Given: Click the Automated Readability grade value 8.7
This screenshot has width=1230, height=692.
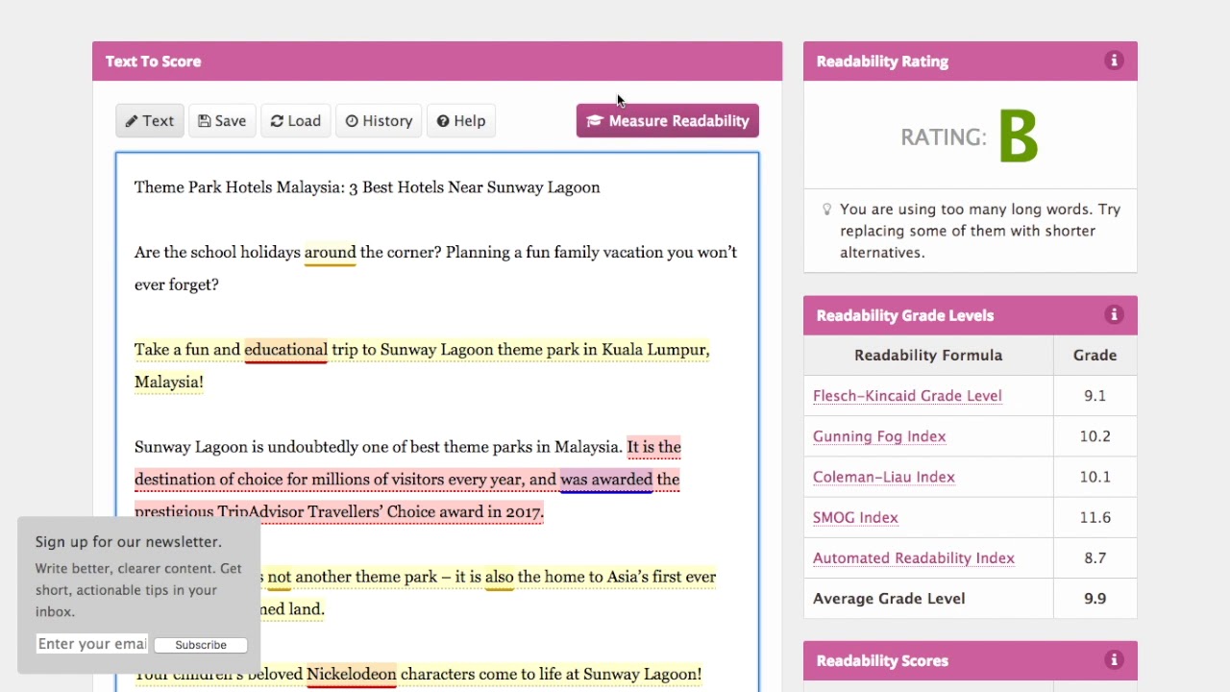Looking at the screenshot, I should point(1095,557).
